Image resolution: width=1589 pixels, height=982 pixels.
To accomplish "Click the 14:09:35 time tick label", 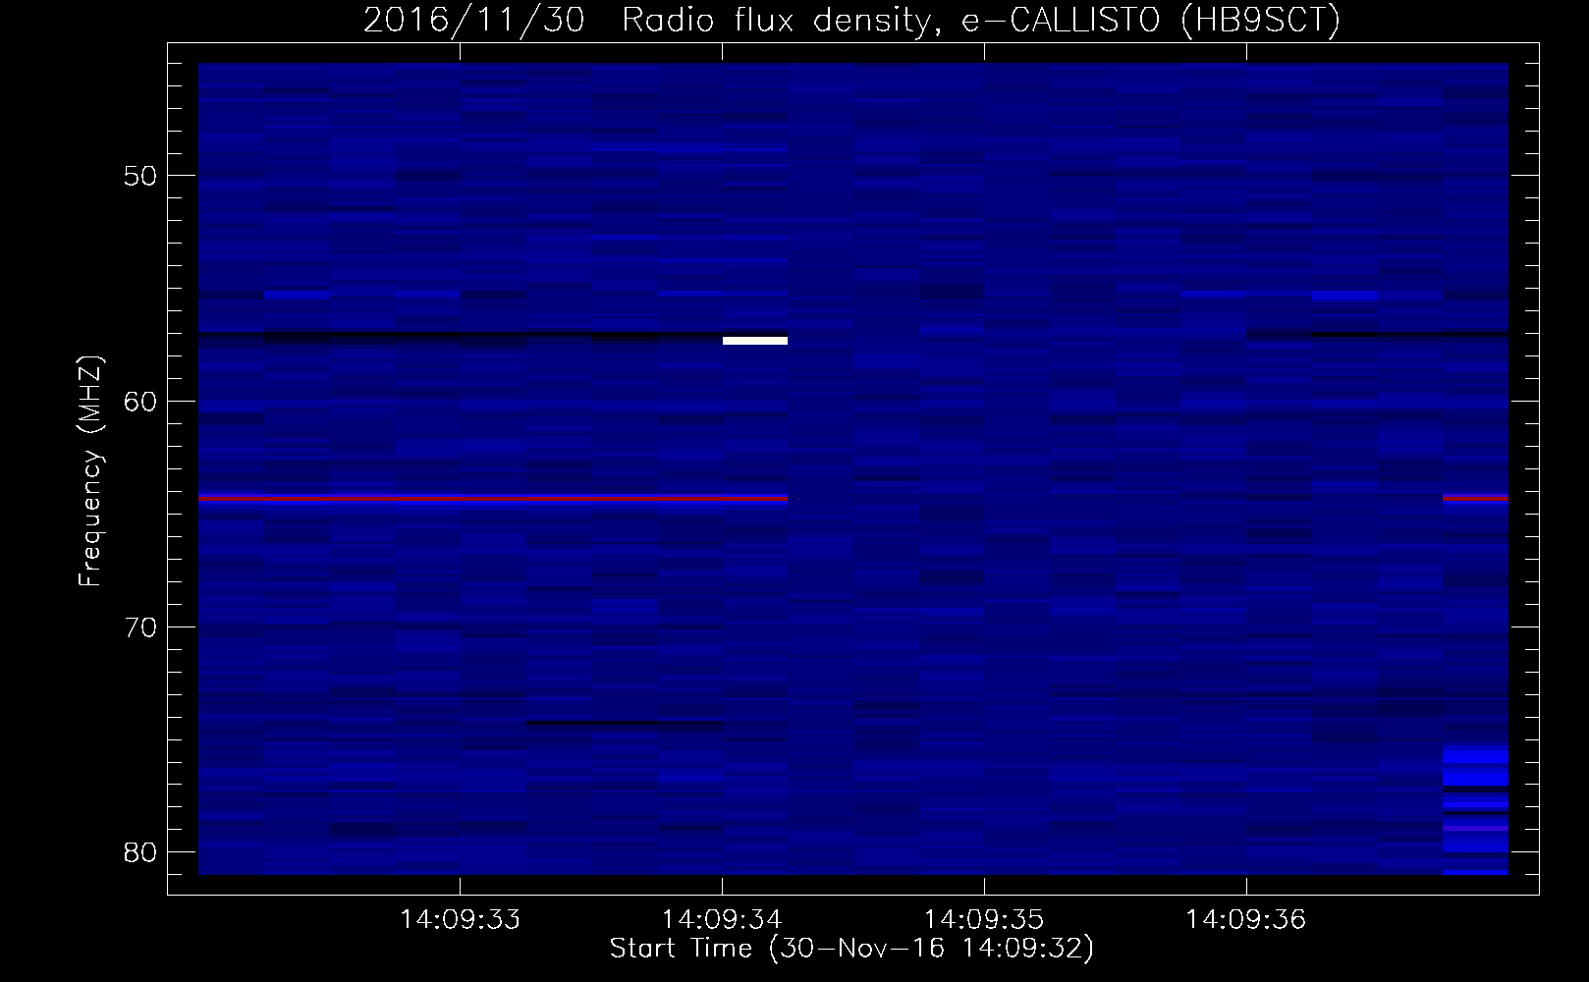I will tap(984, 920).
